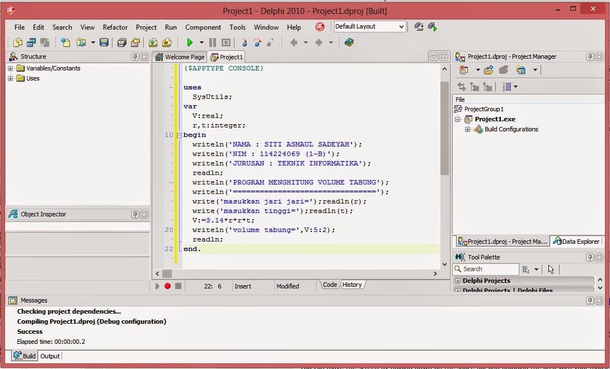Image resolution: width=610 pixels, height=369 pixels.
Task: Pin the Tool Palette panel
Action: [590, 257]
